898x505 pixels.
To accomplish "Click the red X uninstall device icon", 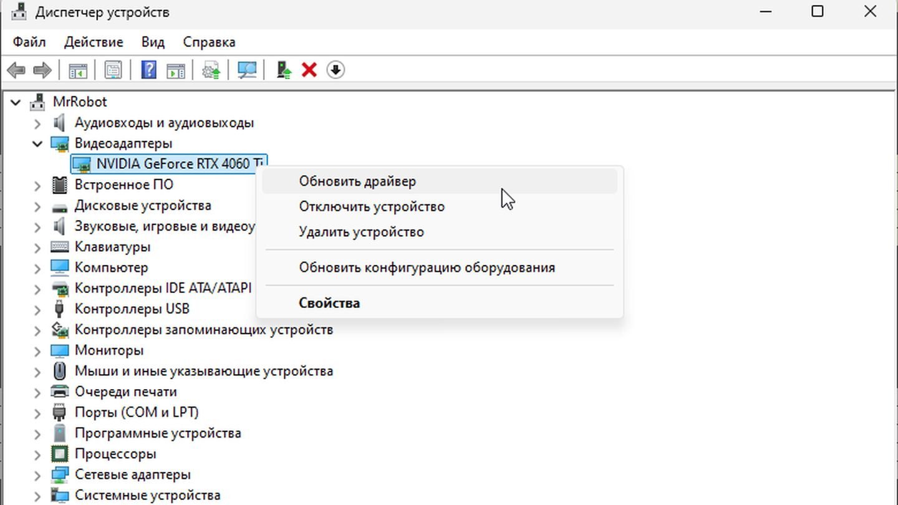I will 309,70.
